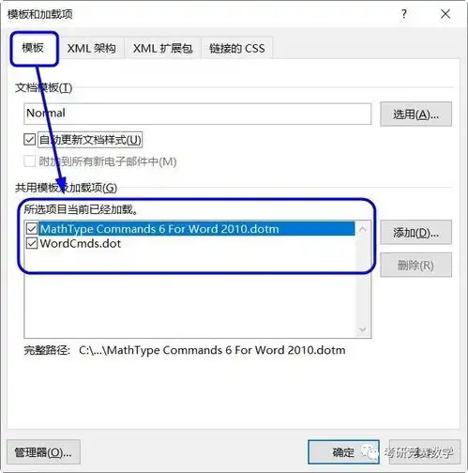This screenshot has width=468, height=473.
Task: Select MathType Commands 6 For Word 2010.dotm entry
Action: pos(197,229)
